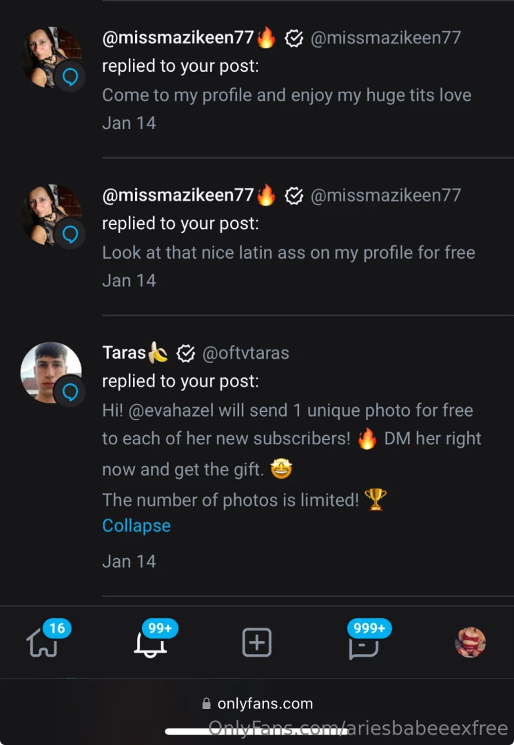Click the verified badge in second notification
This screenshot has width=514, height=745.
click(x=294, y=196)
